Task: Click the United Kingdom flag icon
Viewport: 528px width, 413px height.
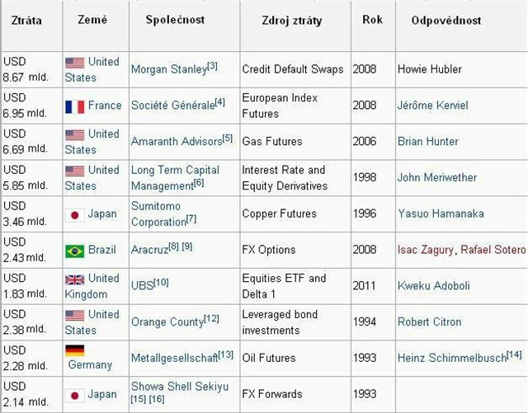Action: pyautogui.click(x=75, y=279)
